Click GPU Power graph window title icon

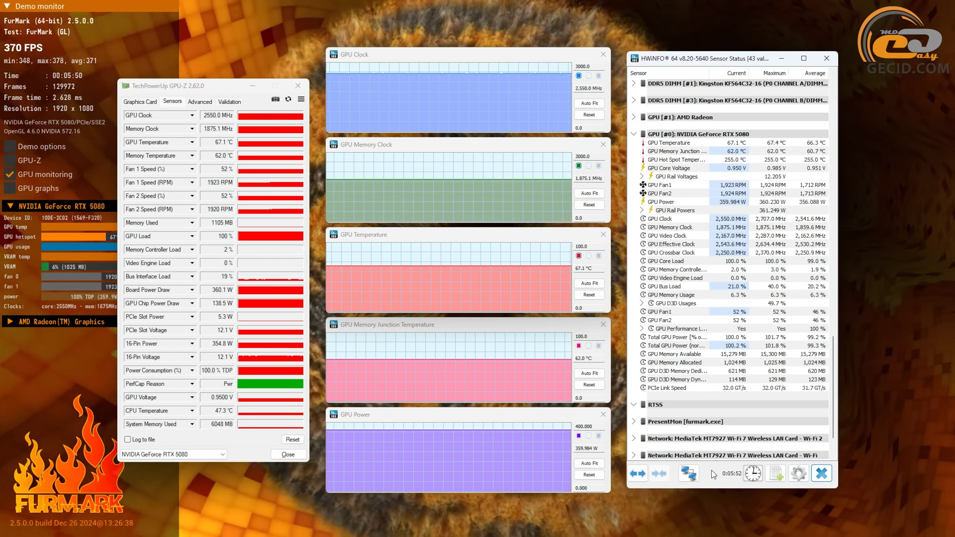tap(334, 415)
